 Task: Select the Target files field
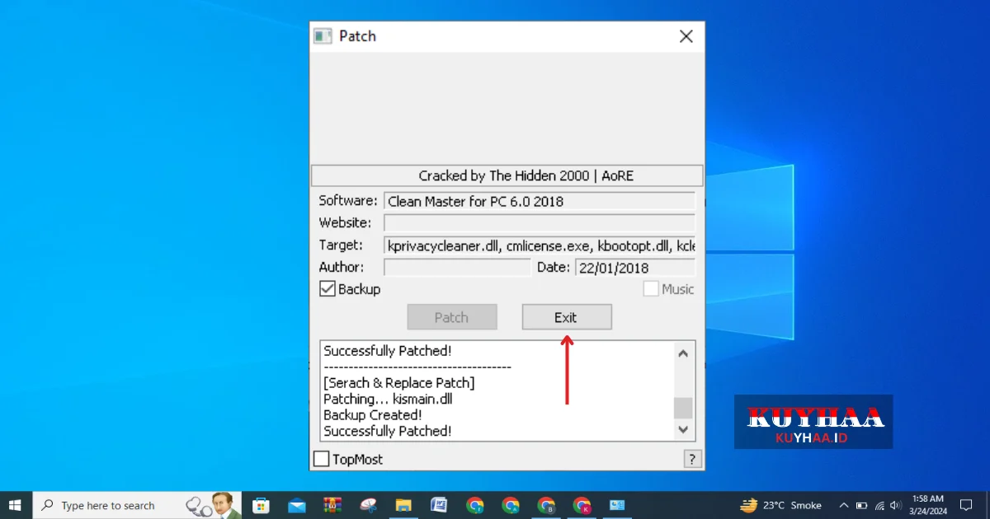(x=540, y=245)
